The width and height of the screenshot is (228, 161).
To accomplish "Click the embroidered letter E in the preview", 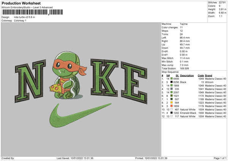I will (134, 82).
